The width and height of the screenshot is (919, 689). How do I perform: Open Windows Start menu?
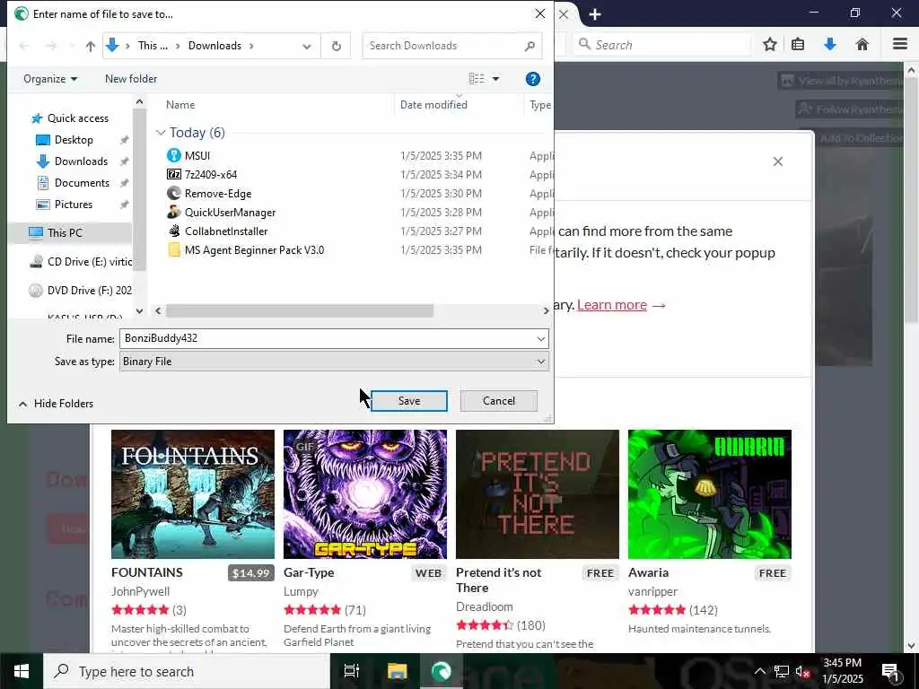[22, 671]
